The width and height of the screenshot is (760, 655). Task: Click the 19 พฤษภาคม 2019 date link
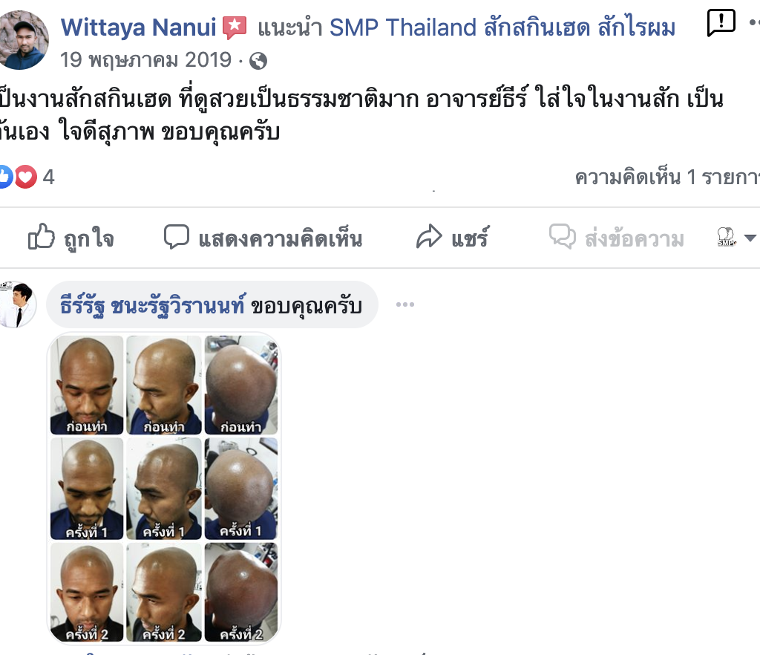point(145,60)
